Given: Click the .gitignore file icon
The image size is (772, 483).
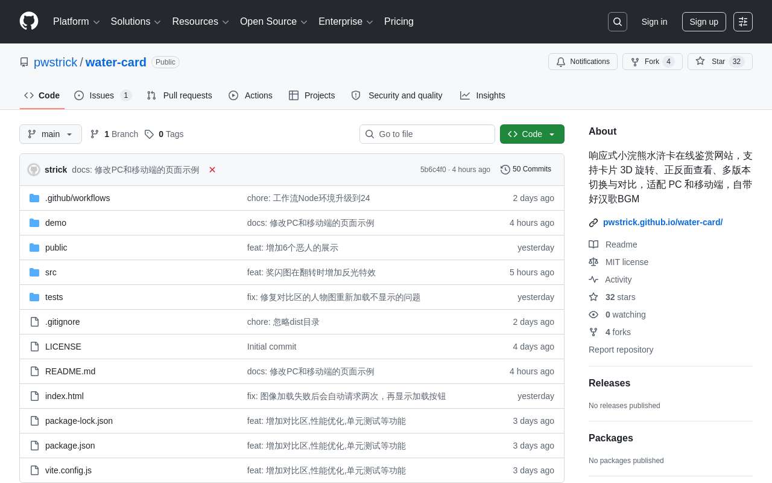Looking at the screenshot, I should click(x=34, y=322).
